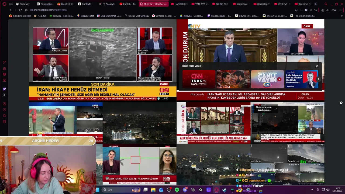This screenshot has height=194, width=345.
Task: Focus the Habertürk live stream panel
Action: pyautogui.click(x=66, y=123)
